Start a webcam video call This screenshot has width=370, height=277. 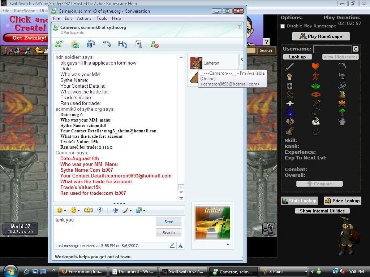point(91,44)
